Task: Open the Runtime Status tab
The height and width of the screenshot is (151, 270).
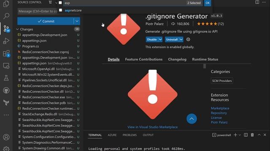Action: [x=205, y=59]
